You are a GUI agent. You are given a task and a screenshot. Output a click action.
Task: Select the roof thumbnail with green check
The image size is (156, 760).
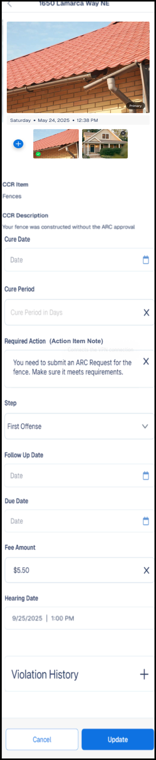point(56,144)
